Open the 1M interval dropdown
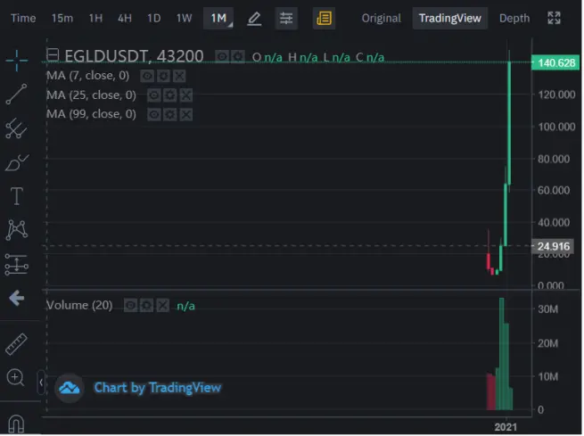 [218, 18]
